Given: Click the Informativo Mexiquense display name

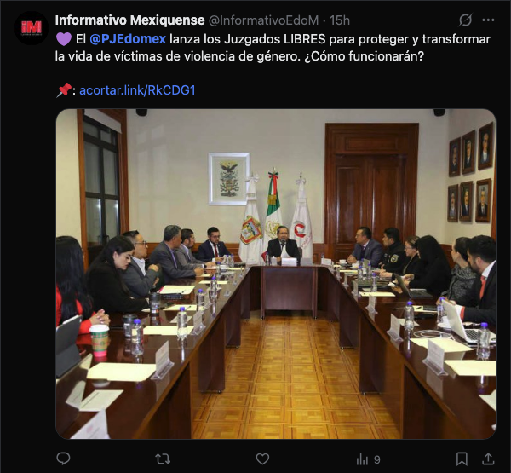Looking at the screenshot, I should coord(129,20).
